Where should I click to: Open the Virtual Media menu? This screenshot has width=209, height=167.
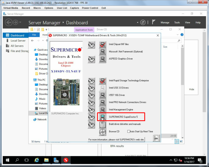(x=11, y=8)
